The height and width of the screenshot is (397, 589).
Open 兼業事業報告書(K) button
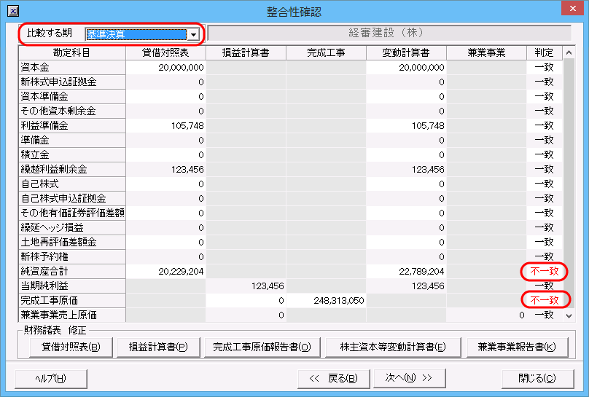517,347
